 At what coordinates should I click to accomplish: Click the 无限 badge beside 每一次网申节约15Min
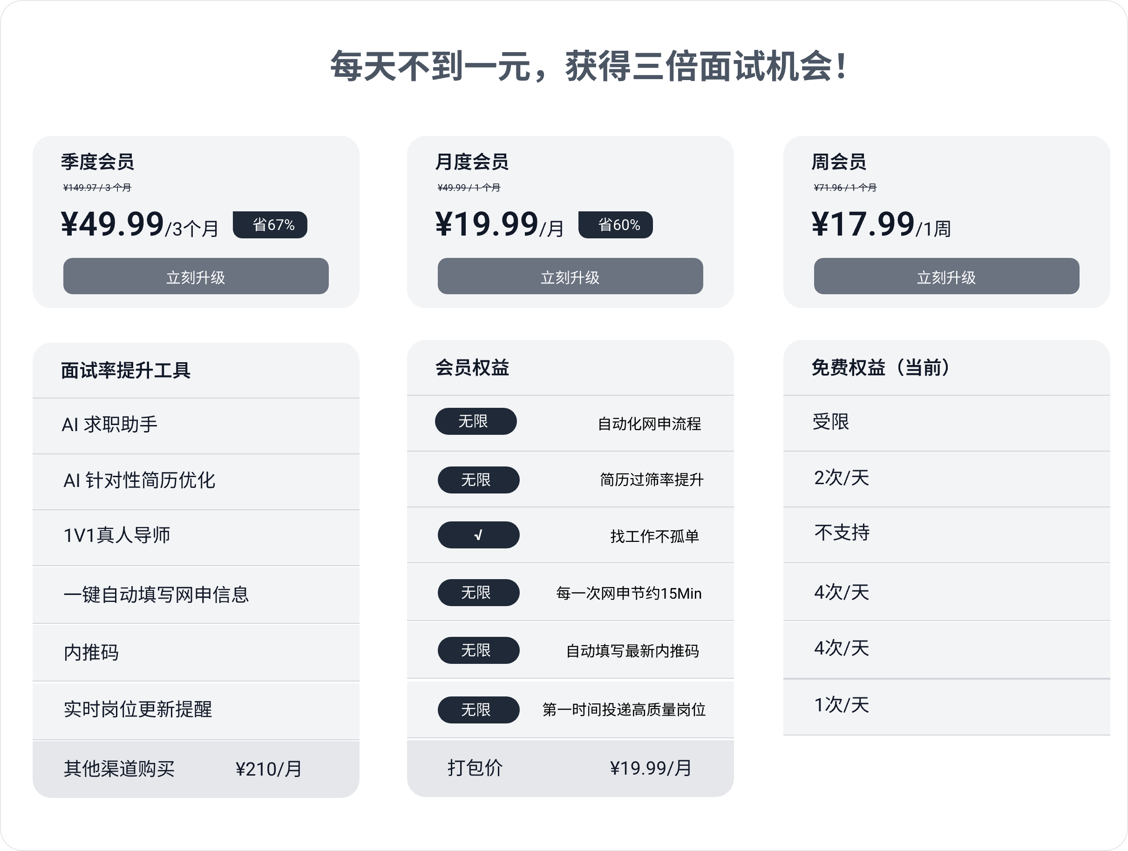point(478,593)
